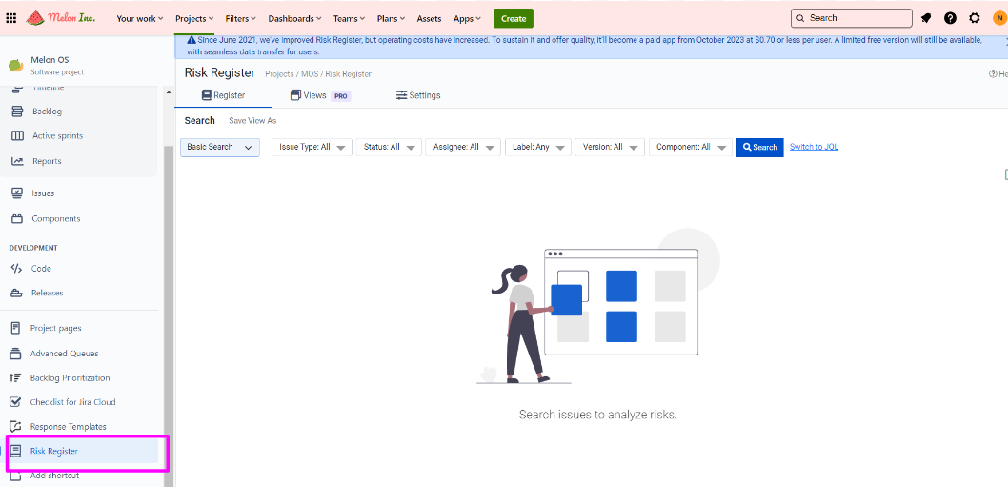This screenshot has height=487, width=1008.
Task: Expand the Basic Search dropdown
Action: (220, 148)
